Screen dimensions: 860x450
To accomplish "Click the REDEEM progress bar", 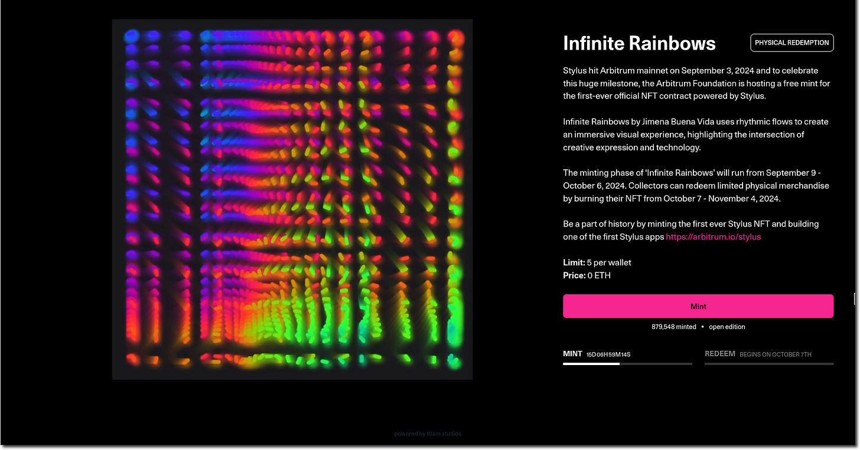I will (x=769, y=364).
